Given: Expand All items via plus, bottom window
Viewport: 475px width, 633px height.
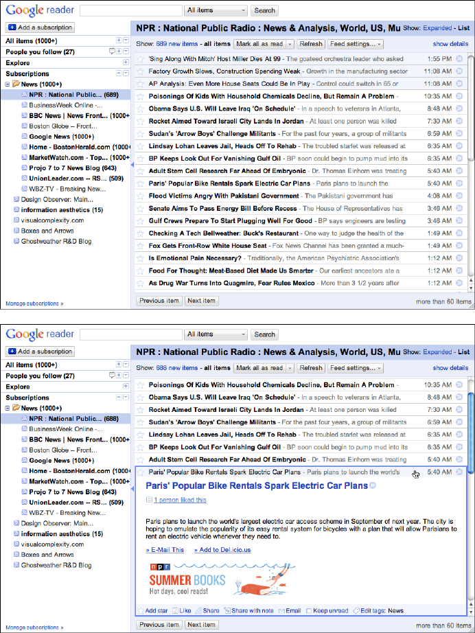Looking at the screenshot, I should 119,364.
